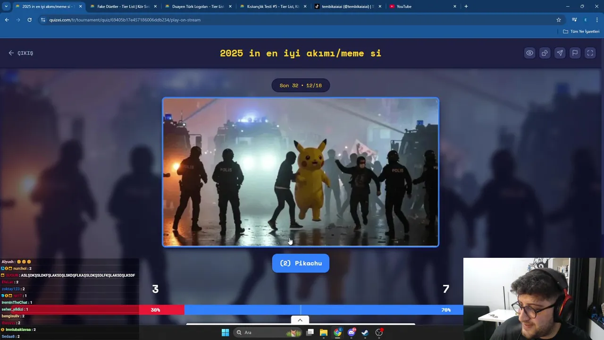
Task: Click the Chrome taskbar icon
Action: [x=337, y=332]
